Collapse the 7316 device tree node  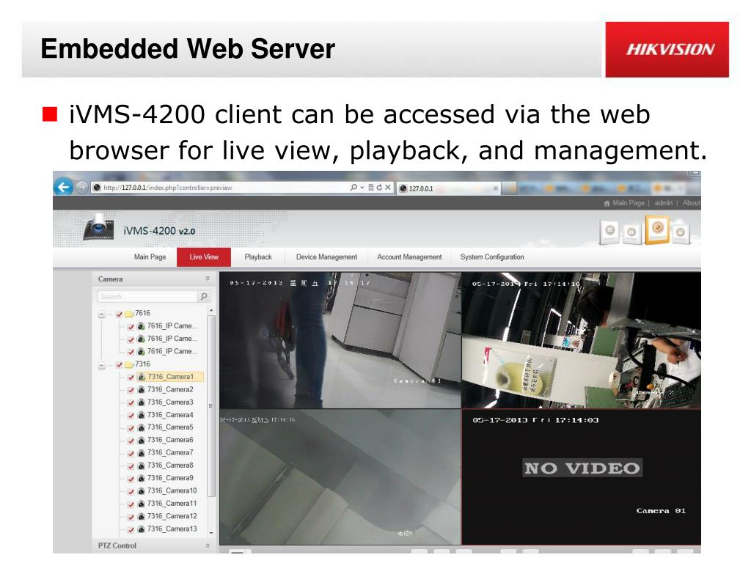101,365
